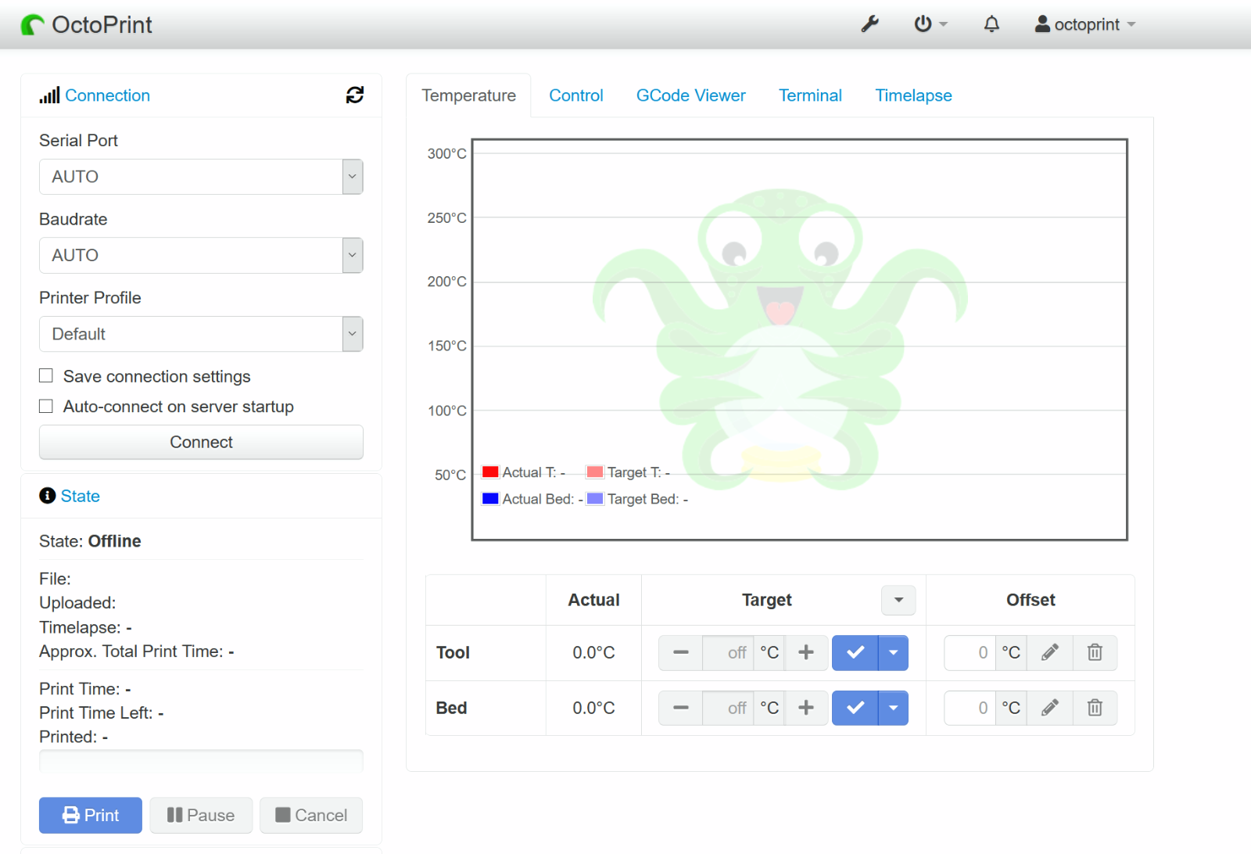Click the light red Target T swatch
Viewport: 1251px width, 854px height.
[595, 472]
